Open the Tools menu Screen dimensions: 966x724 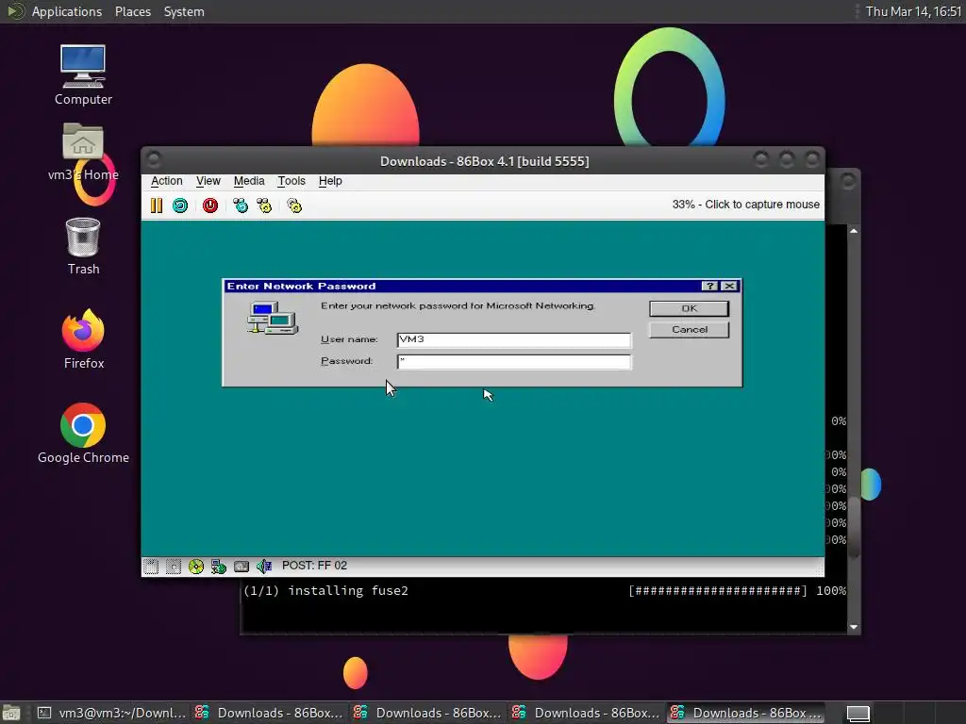tap(291, 181)
